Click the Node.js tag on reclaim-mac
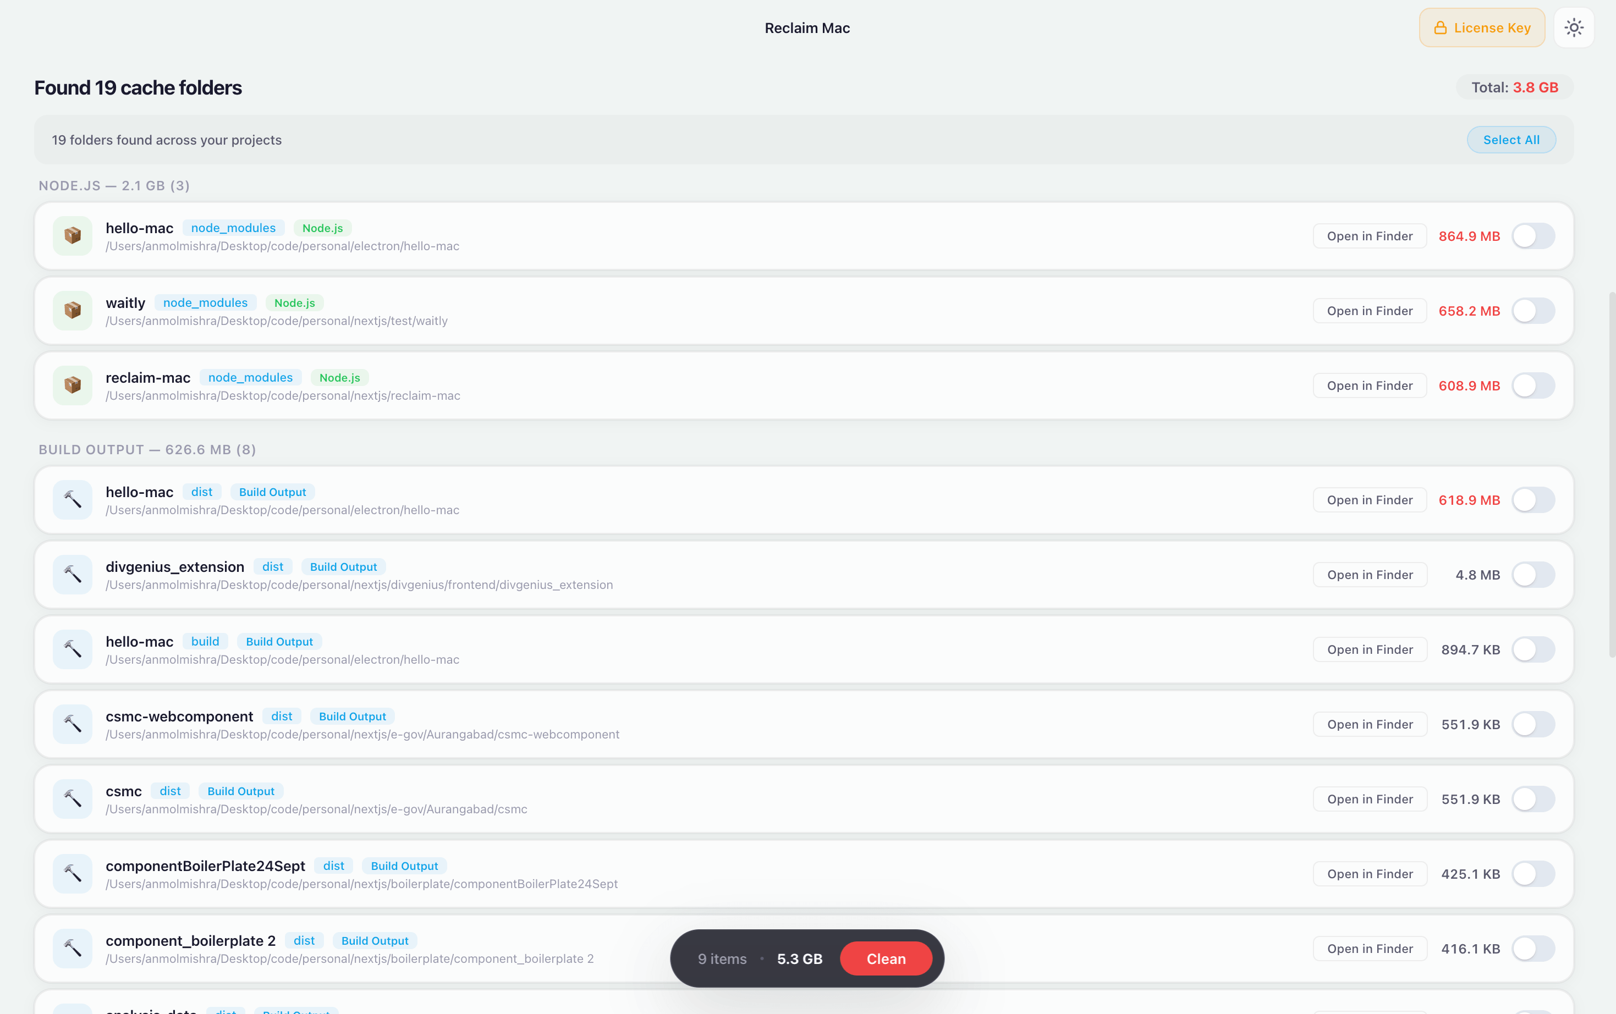Viewport: 1616px width, 1014px height. [x=339, y=378]
